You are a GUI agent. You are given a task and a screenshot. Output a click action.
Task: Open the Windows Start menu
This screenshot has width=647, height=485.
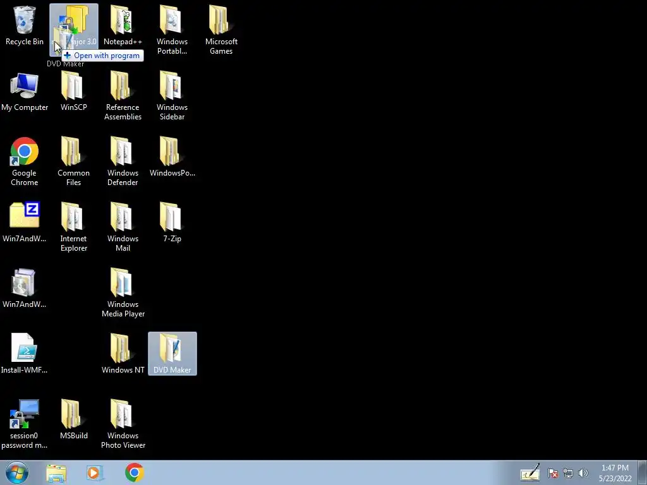tap(17, 472)
